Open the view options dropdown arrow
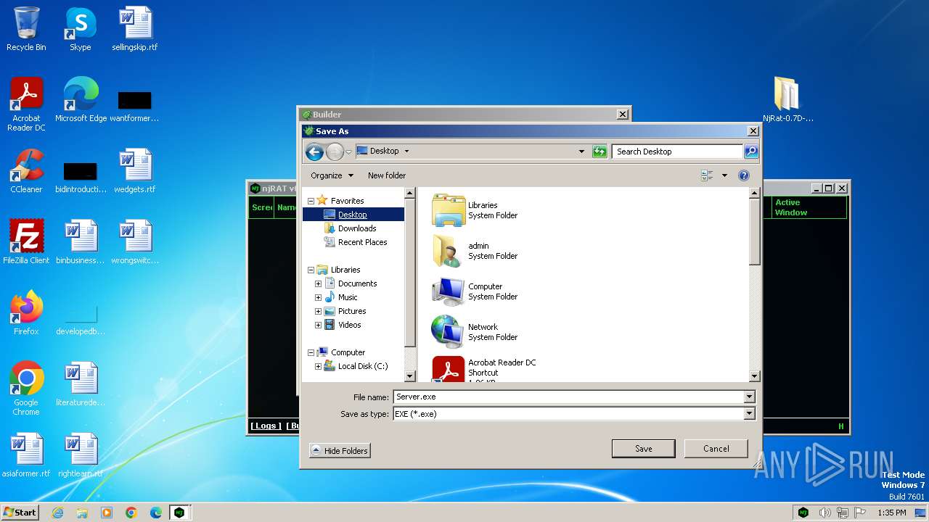Viewport: 929px width, 522px height. coord(724,175)
